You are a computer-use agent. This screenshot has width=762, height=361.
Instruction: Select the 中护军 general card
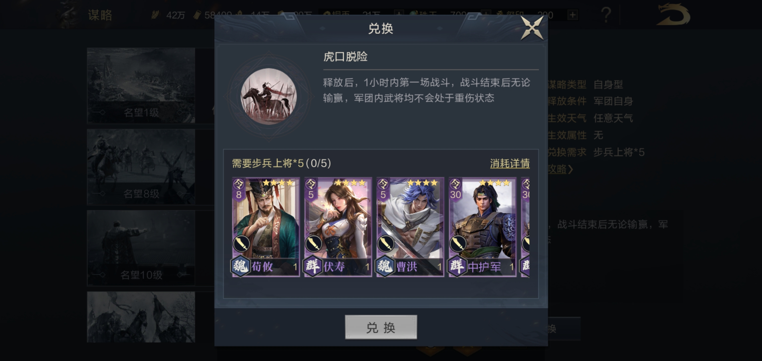click(482, 227)
